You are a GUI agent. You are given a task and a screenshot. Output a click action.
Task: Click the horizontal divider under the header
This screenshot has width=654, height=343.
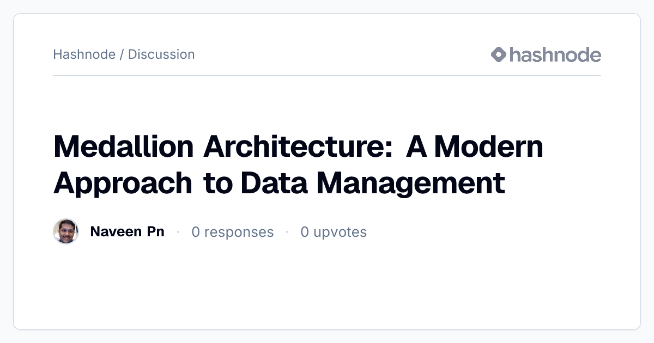click(x=327, y=75)
